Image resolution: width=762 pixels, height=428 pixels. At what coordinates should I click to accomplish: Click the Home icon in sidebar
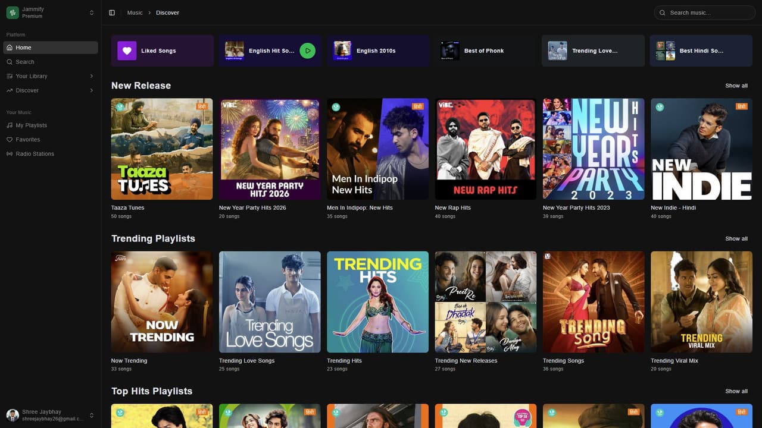10,48
